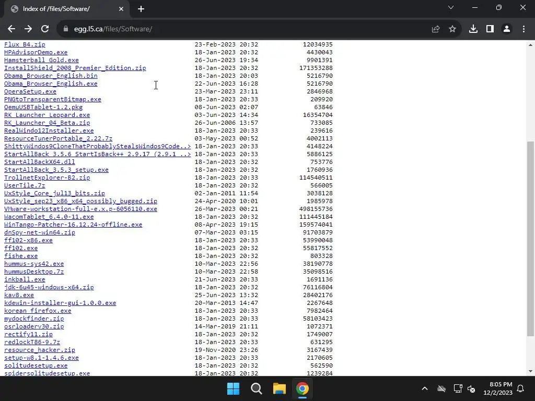Click the vertical scrollbar thumb

point(531,239)
